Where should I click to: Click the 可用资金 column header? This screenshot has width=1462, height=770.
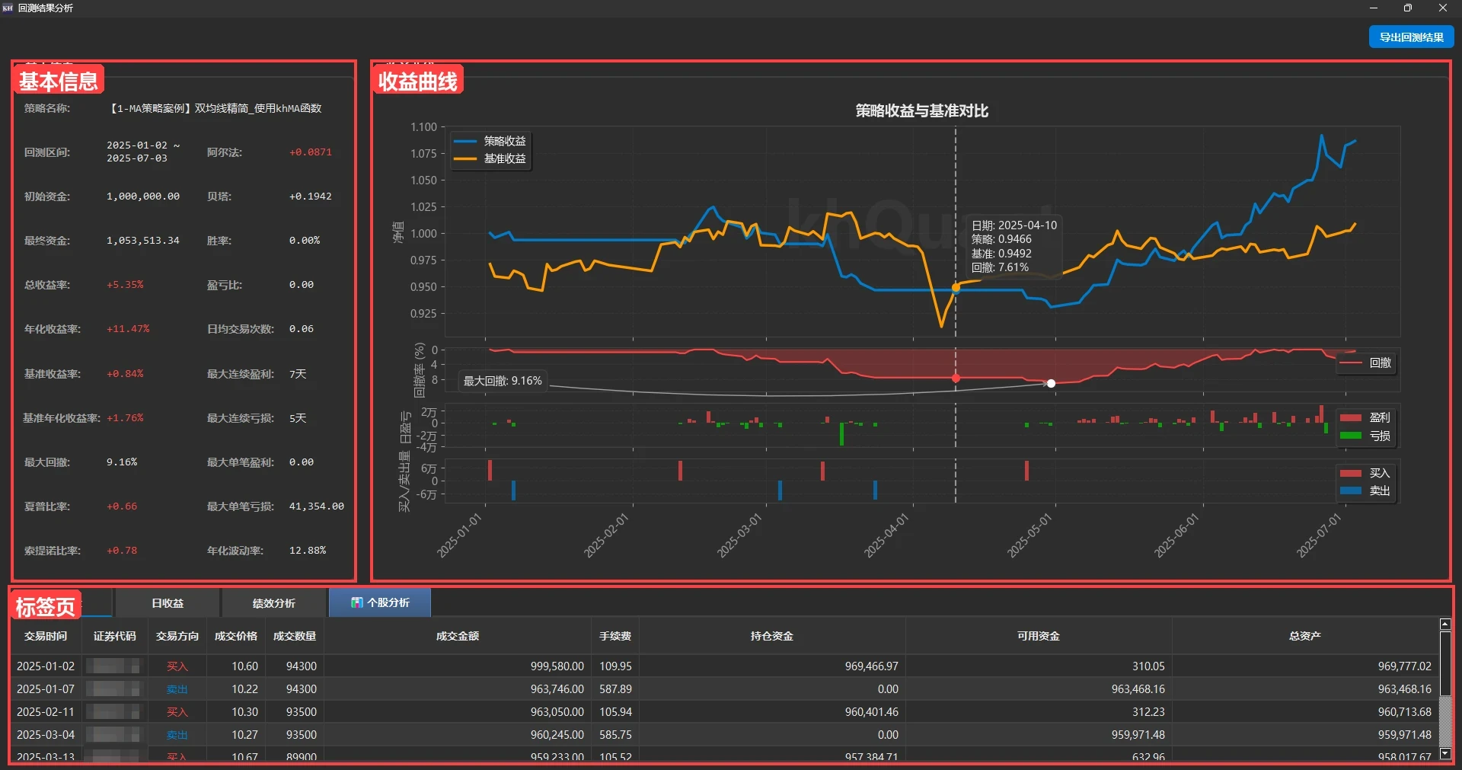[x=1039, y=636]
